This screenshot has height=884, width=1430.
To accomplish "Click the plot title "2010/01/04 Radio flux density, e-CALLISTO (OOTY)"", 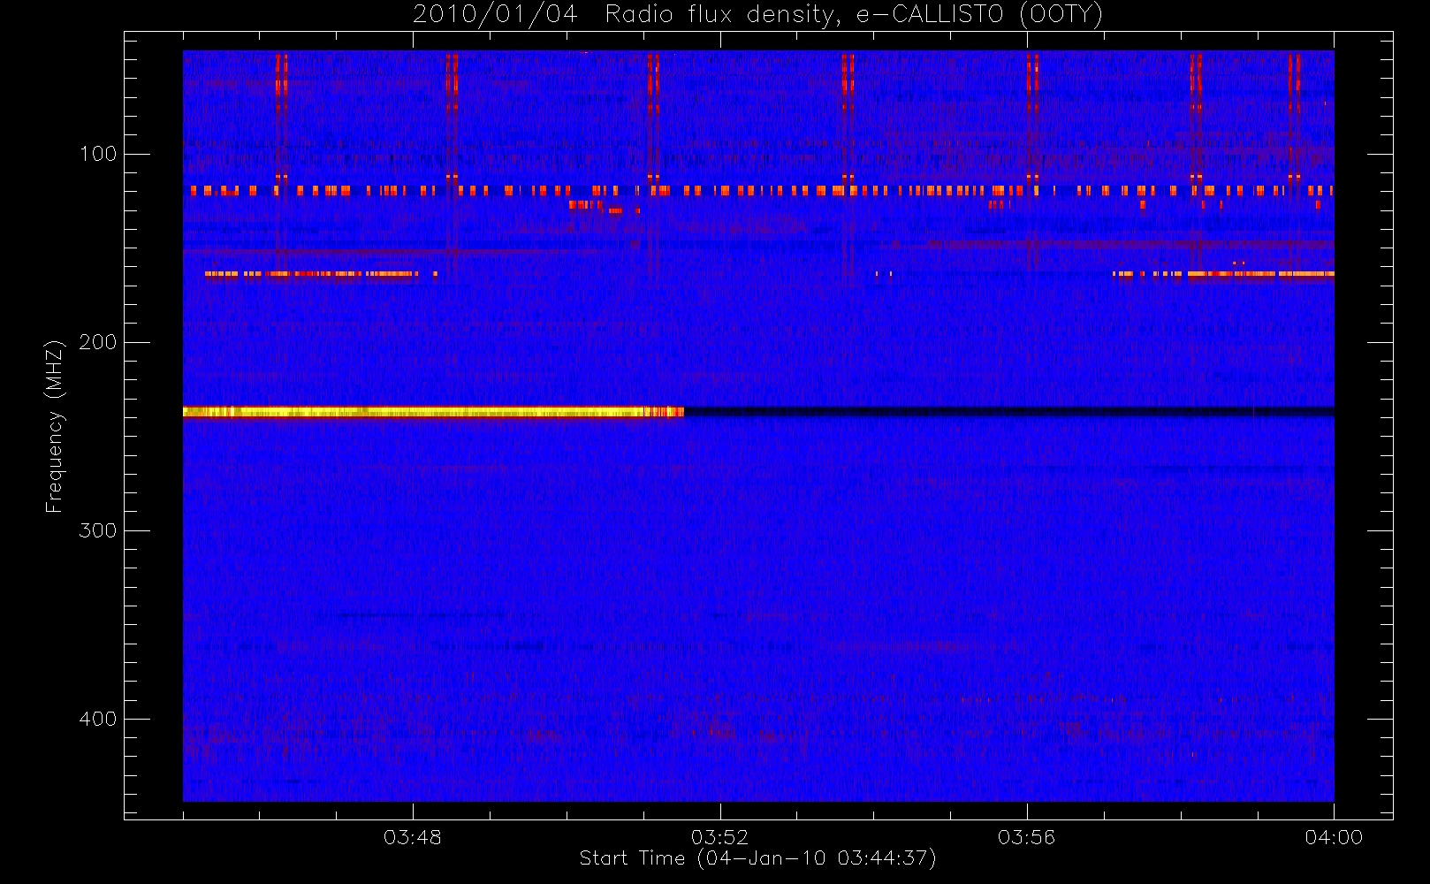I will (x=757, y=14).
